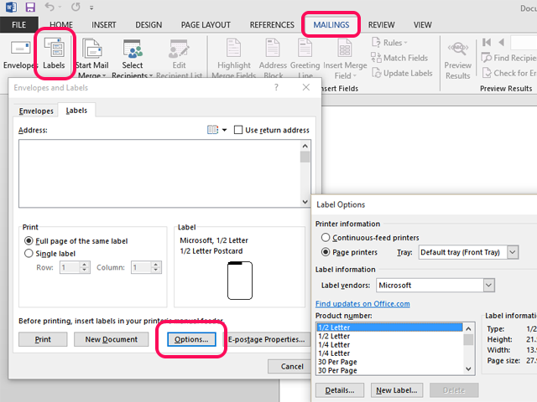Click the New Label... button

coord(397,390)
